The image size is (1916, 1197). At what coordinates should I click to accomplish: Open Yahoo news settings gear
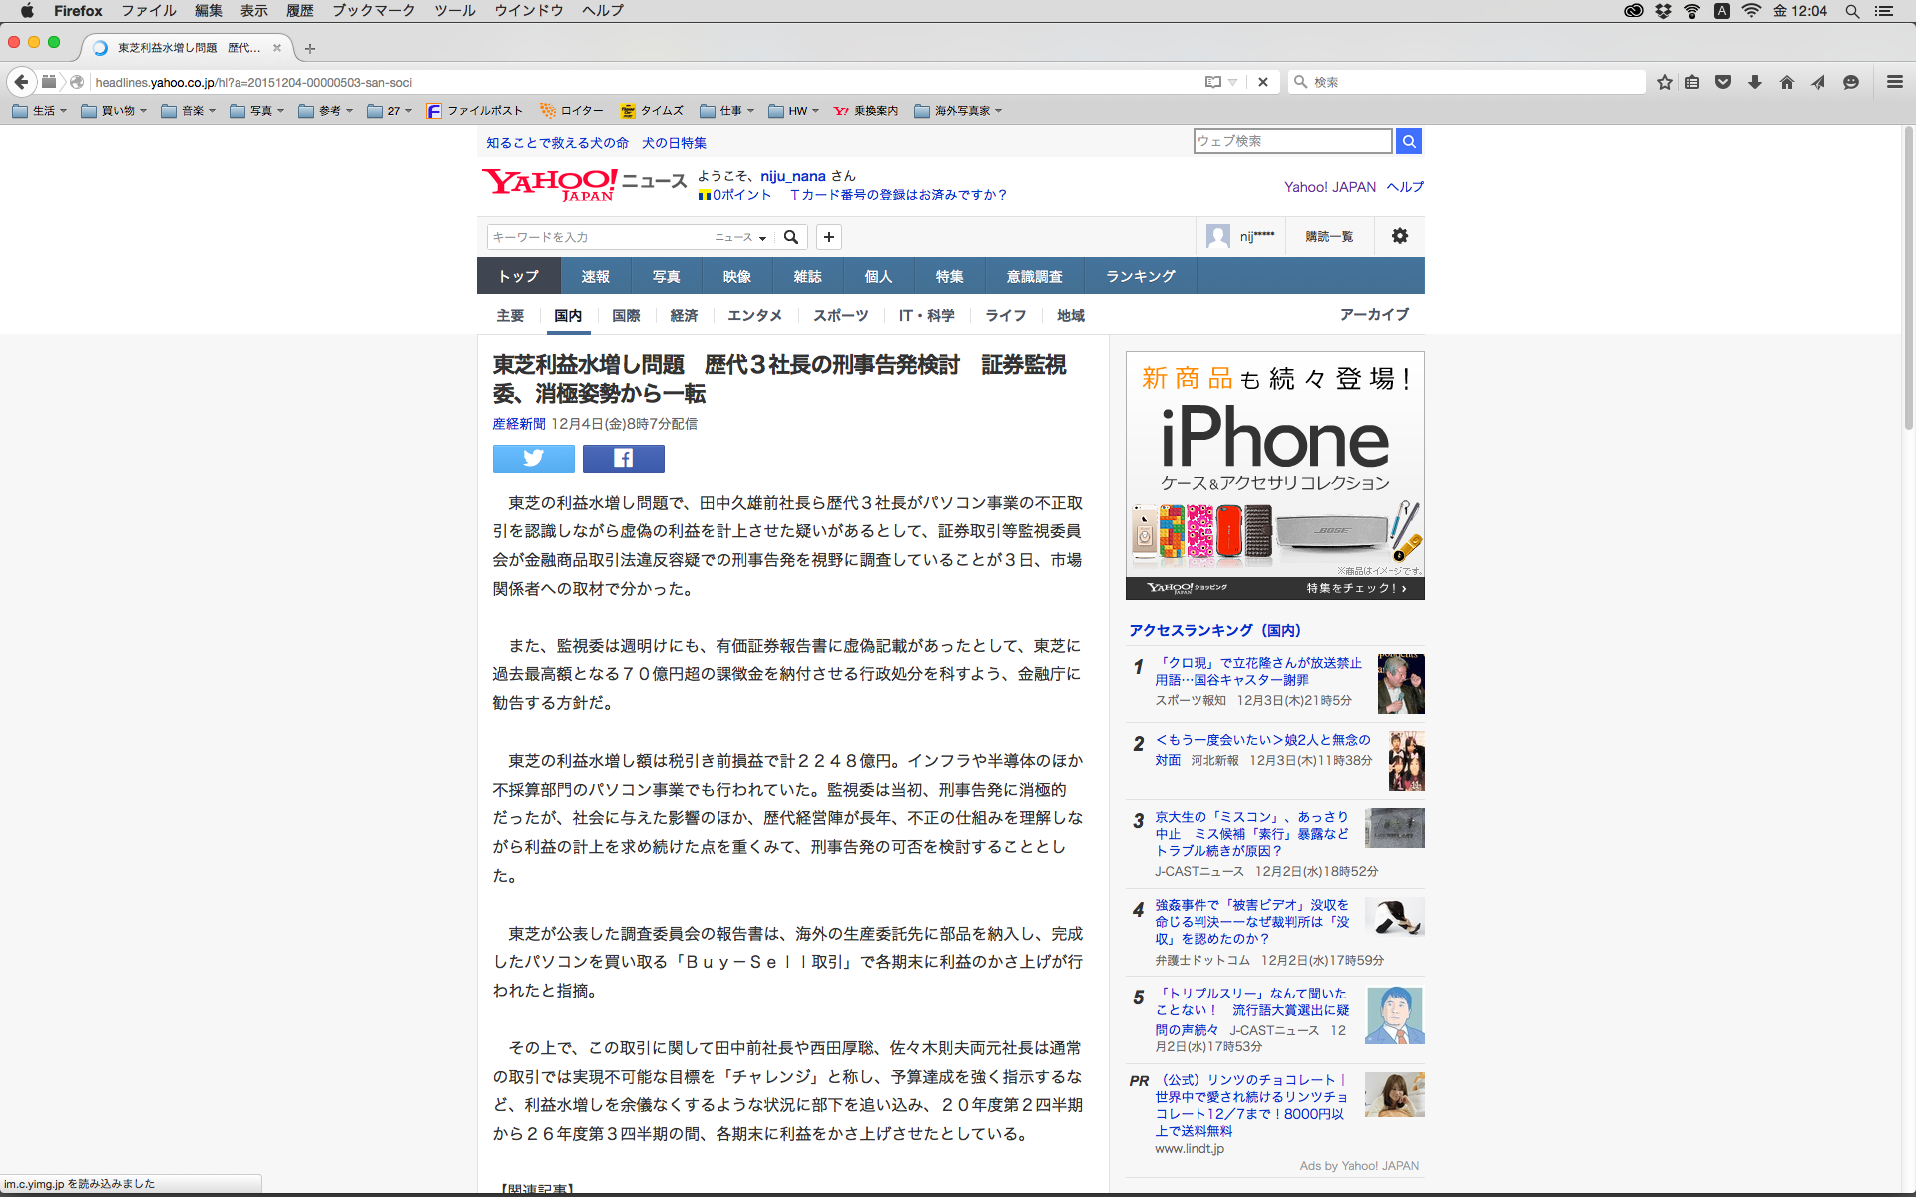click(x=1400, y=236)
